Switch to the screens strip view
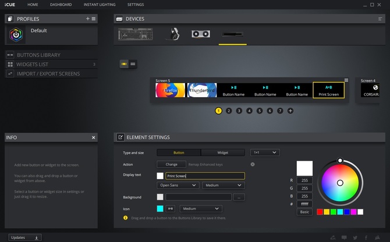 pos(124,64)
